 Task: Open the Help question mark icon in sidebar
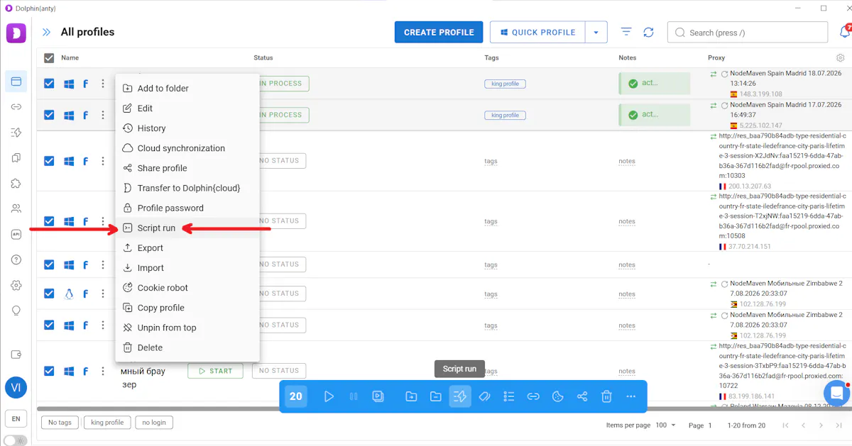point(16,260)
